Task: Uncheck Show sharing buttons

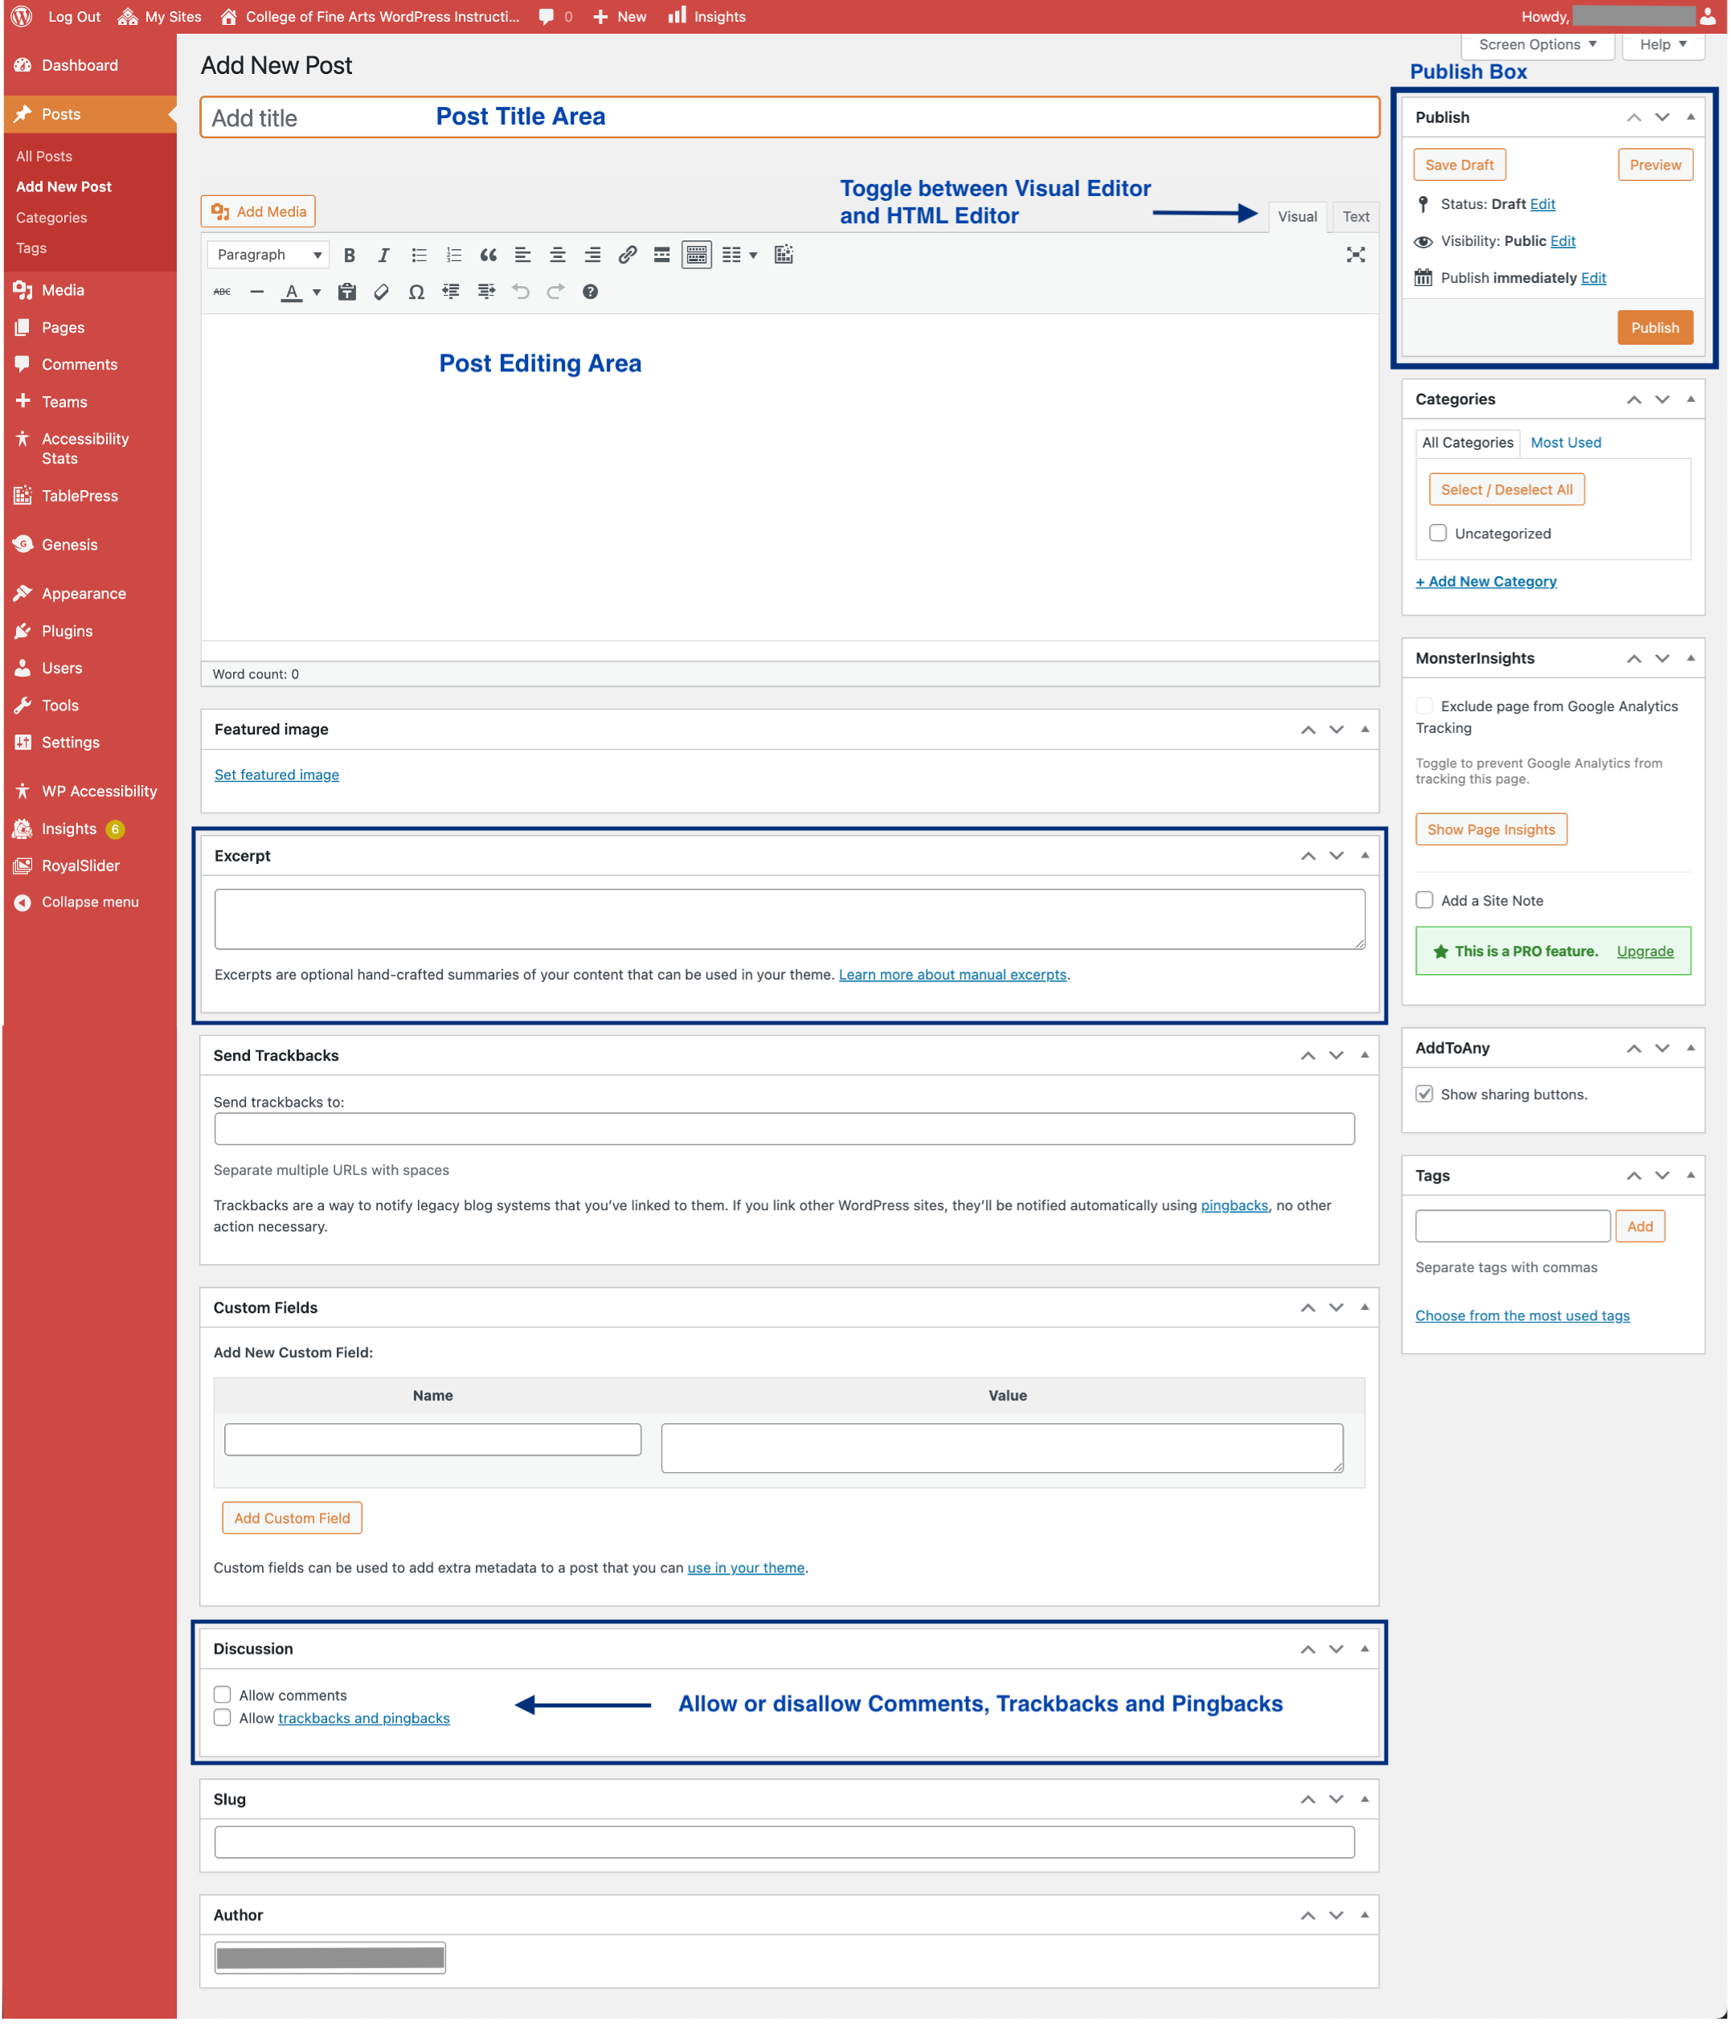Action: [x=1425, y=1094]
